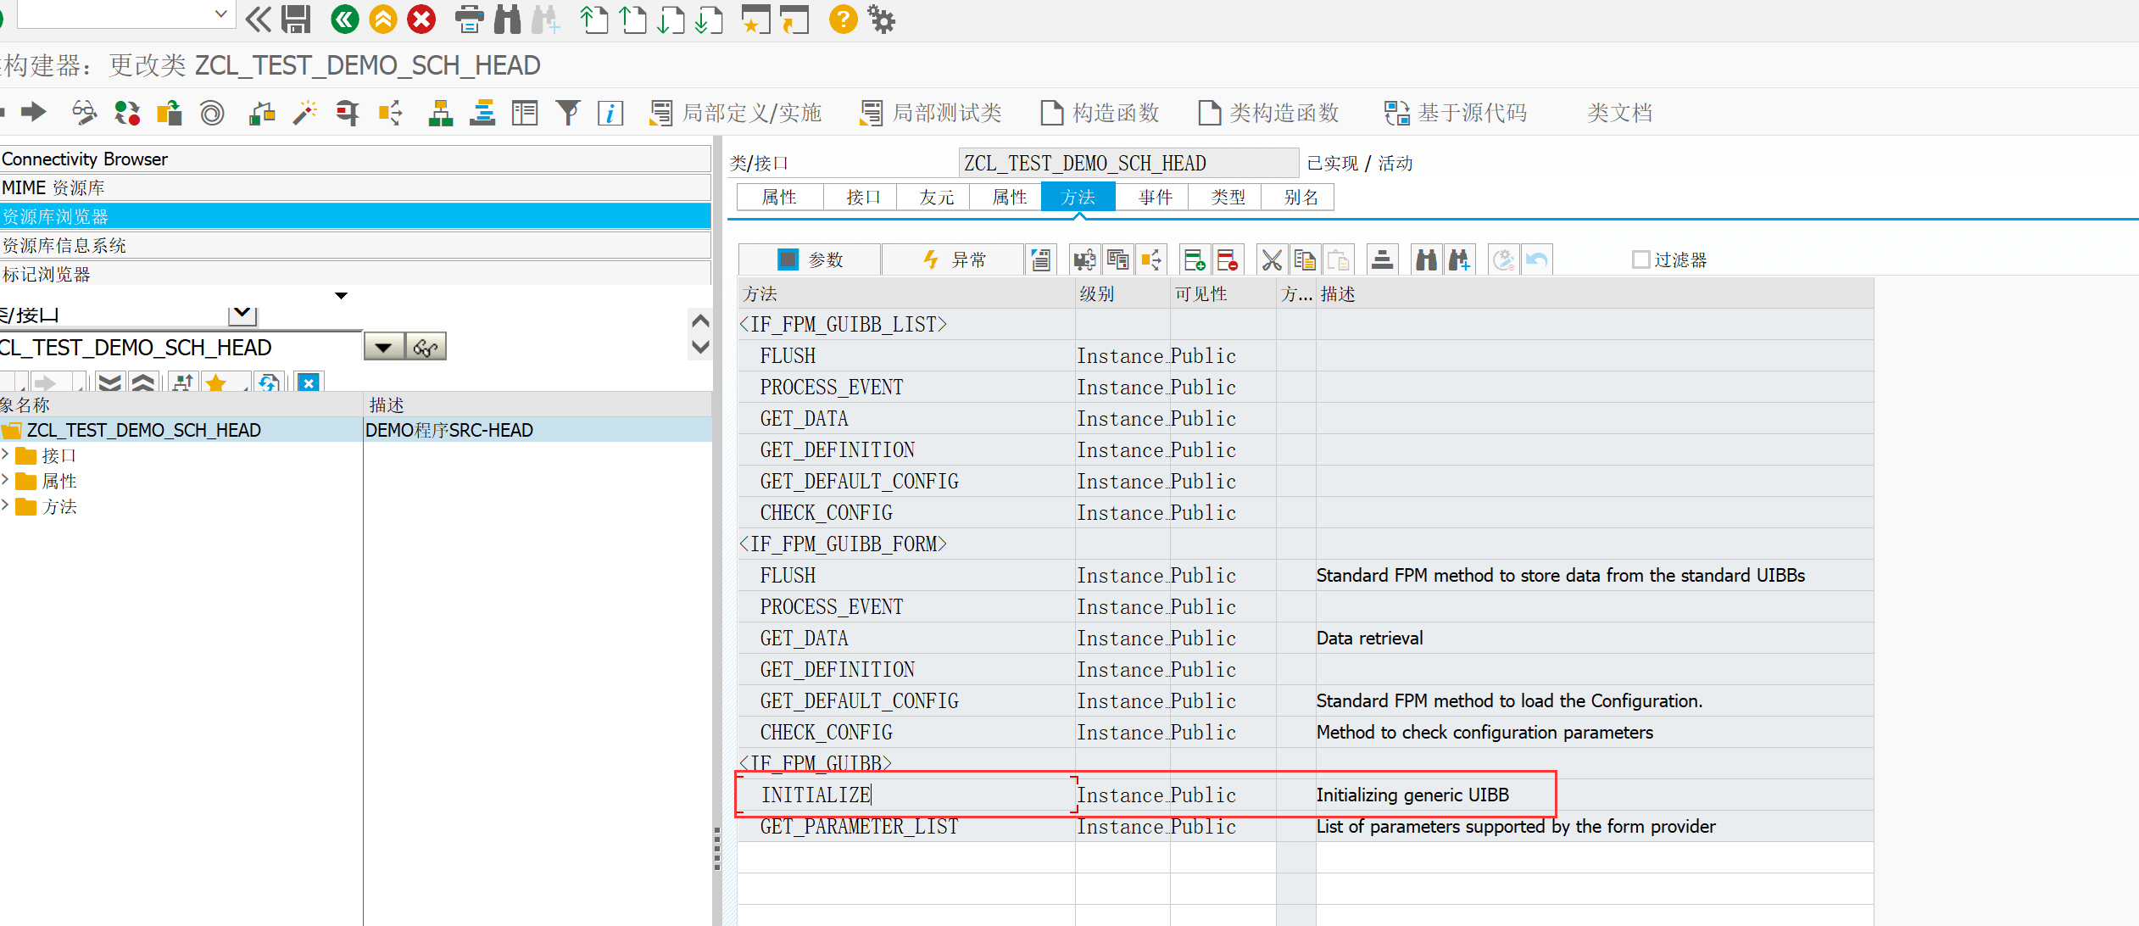Click the 参数 parameters button
The image size is (2139, 926).
tap(810, 259)
